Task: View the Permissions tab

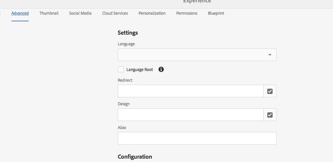Action: [187, 13]
